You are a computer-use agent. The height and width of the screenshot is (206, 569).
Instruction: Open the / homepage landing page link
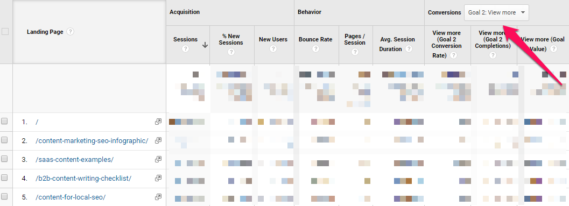pos(37,122)
